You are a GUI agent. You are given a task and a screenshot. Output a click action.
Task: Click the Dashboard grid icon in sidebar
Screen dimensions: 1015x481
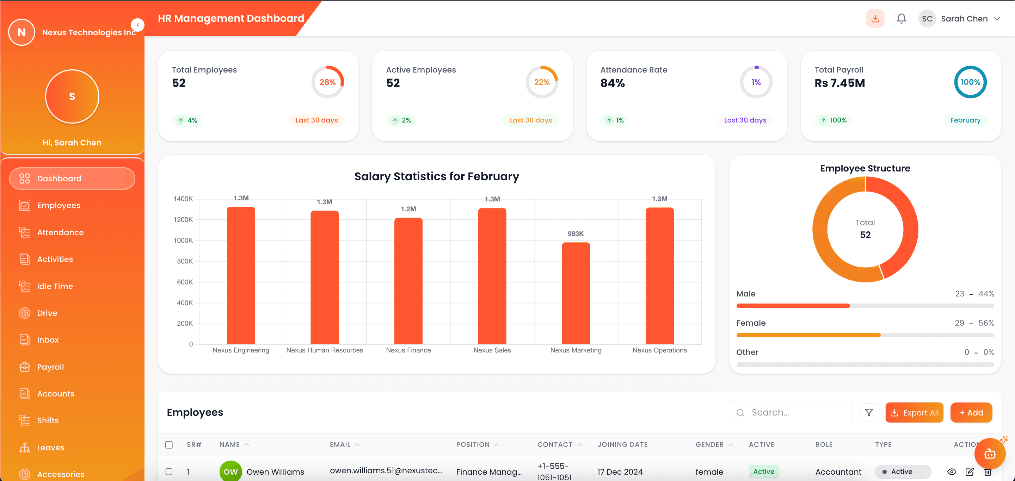(24, 178)
